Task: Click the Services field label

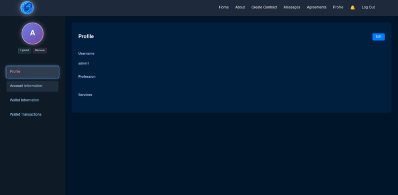Action: pyautogui.click(x=85, y=95)
